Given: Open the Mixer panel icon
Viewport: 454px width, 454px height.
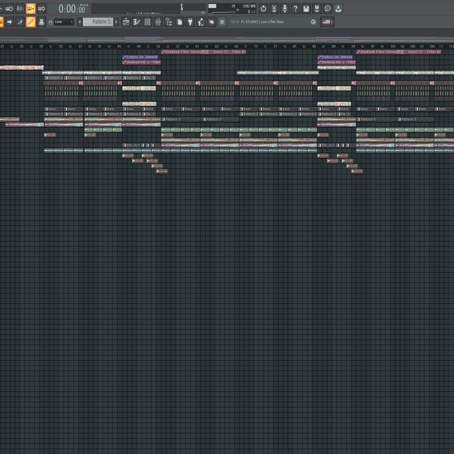Looking at the screenshot, I should click(x=158, y=22).
